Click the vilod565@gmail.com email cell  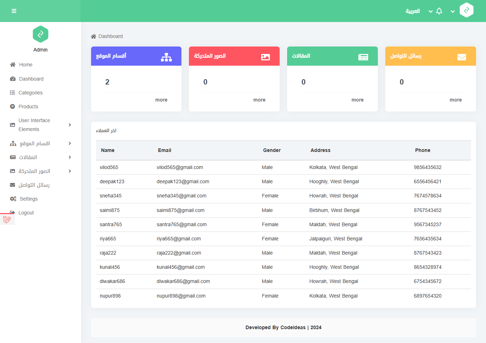180,168
